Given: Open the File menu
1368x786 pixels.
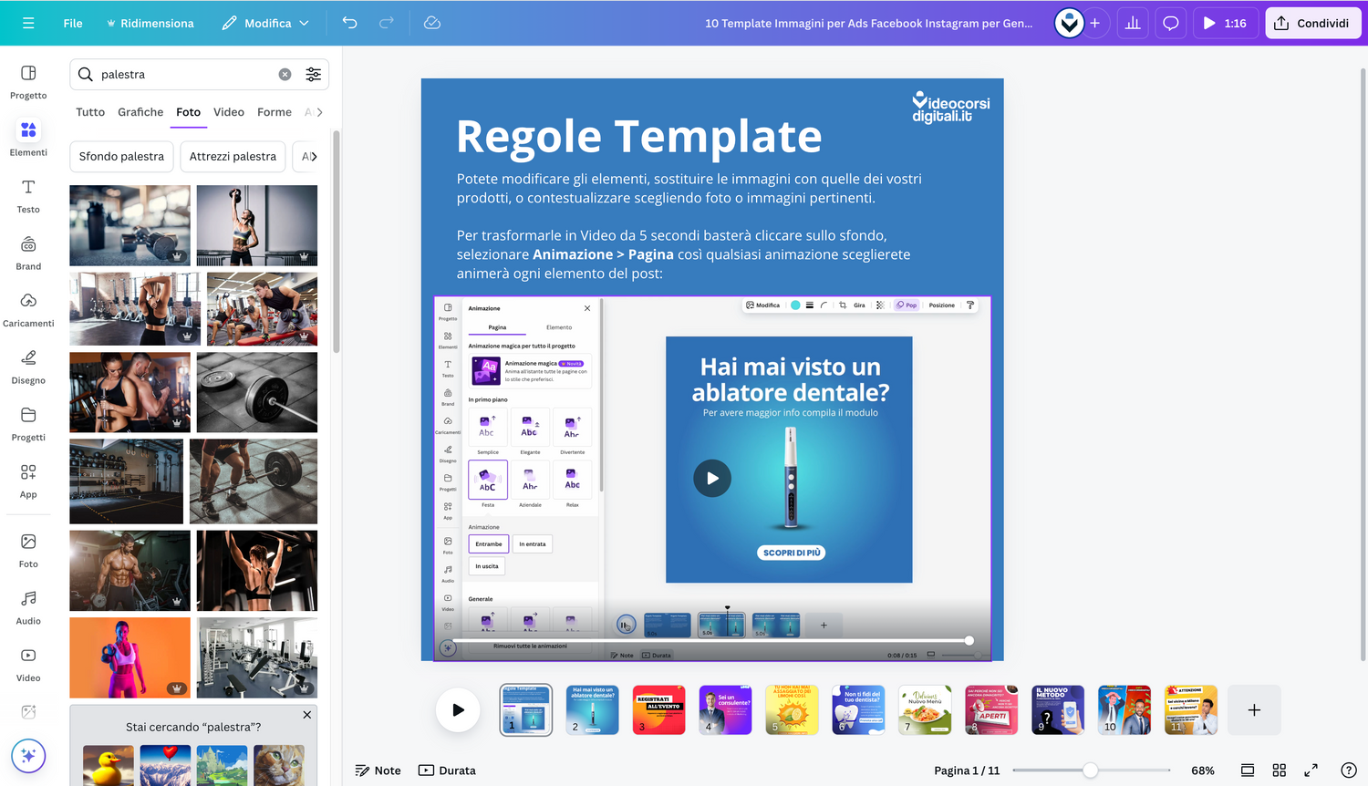Looking at the screenshot, I should [x=73, y=23].
